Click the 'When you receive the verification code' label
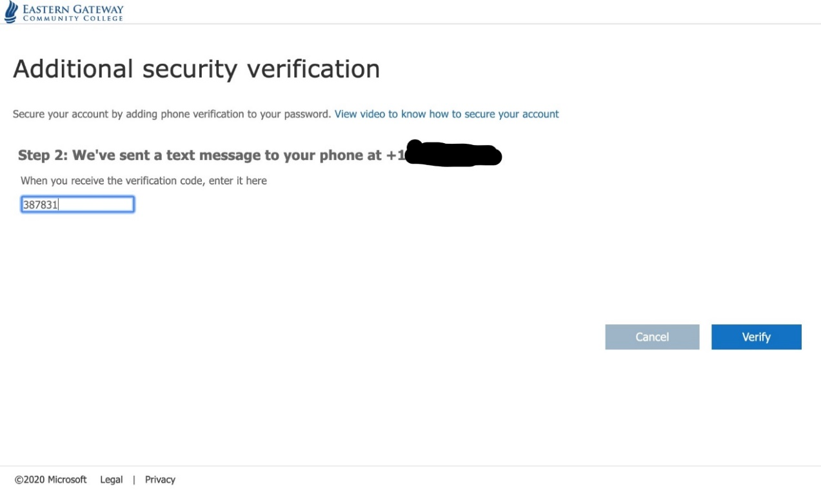This screenshot has height=492, width=821. tap(144, 181)
